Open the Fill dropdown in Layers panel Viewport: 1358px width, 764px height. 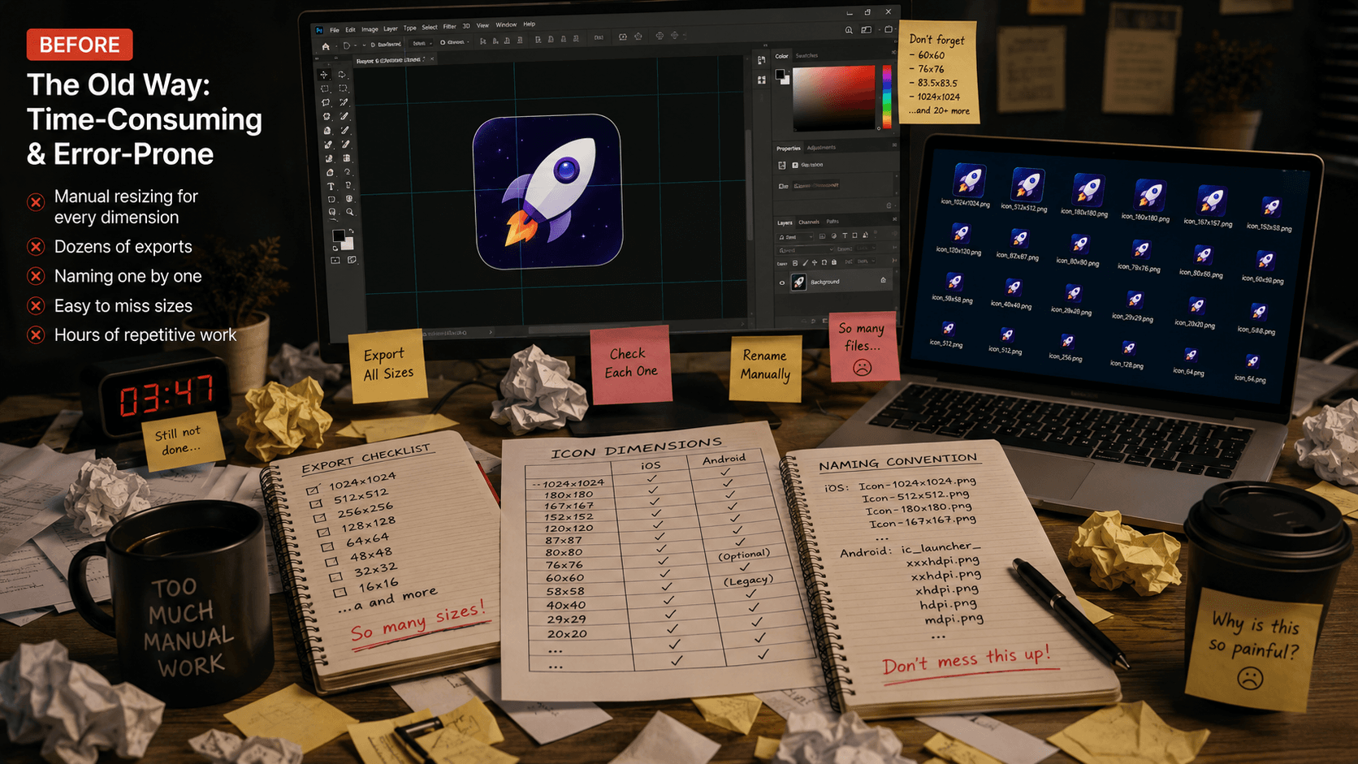pyautogui.click(x=865, y=261)
